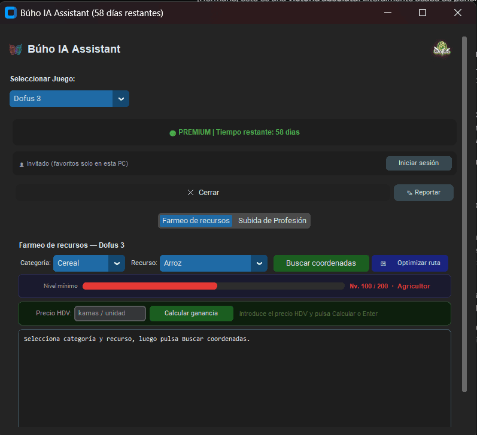Click the 'Seleccionar Juego:' label
Viewport: 477px width, 435px height.
pos(42,79)
